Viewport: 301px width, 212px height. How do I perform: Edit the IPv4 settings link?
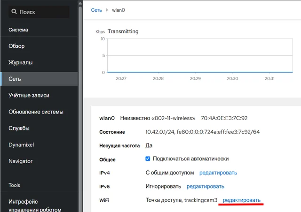click(x=218, y=173)
